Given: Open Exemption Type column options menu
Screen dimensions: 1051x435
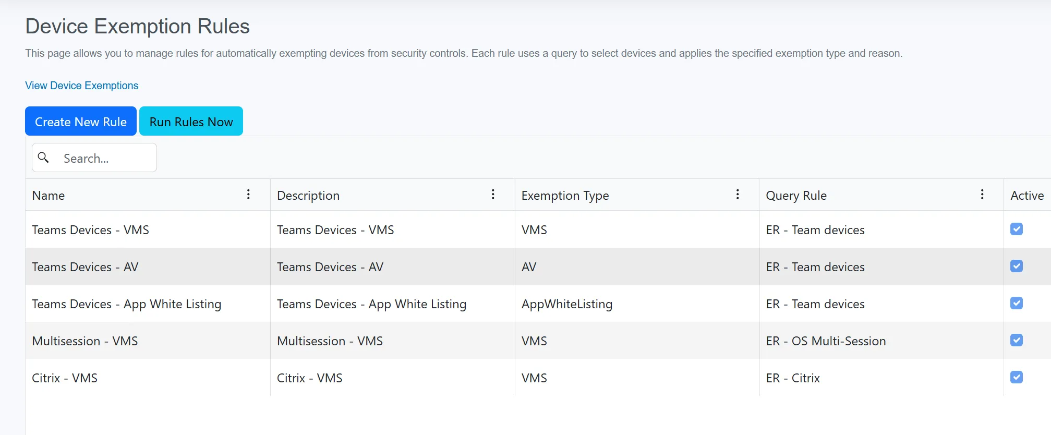Looking at the screenshot, I should click(x=738, y=195).
